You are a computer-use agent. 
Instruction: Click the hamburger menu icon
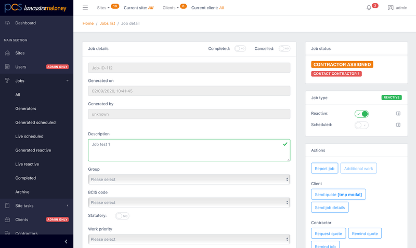(x=85, y=8)
